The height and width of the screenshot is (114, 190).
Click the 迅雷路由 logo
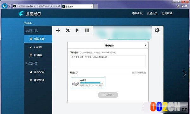click(30, 14)
